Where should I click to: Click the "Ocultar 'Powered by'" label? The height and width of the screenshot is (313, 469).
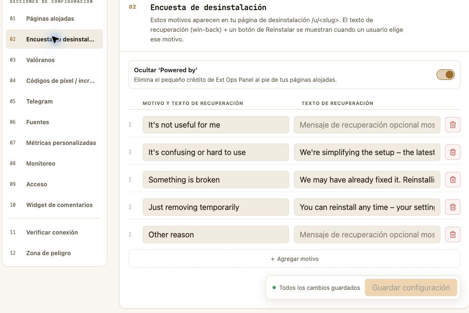pyautogui.click(x=165, y=70)
